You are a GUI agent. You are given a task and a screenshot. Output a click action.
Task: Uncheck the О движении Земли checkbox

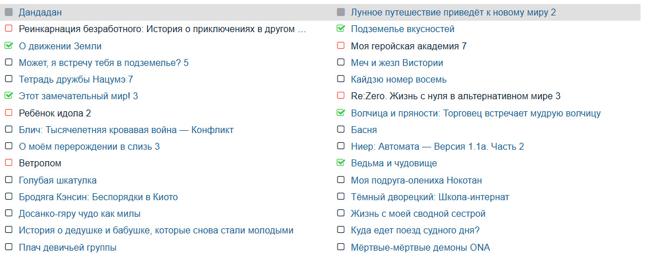pyautogui.click(x=9, y=46)
